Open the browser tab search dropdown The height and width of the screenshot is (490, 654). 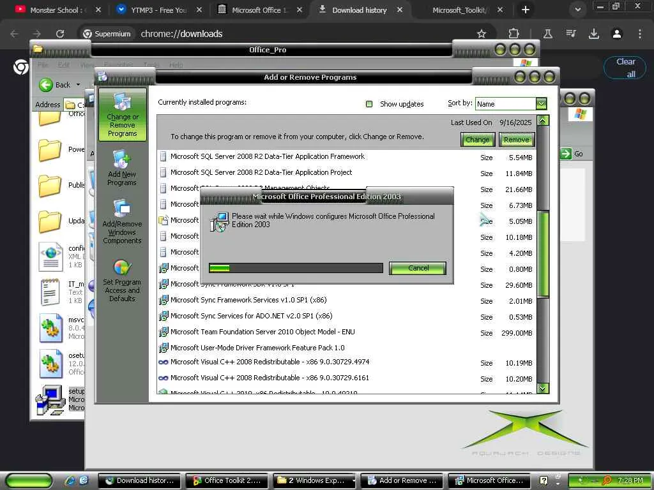[x=577, y=10]
